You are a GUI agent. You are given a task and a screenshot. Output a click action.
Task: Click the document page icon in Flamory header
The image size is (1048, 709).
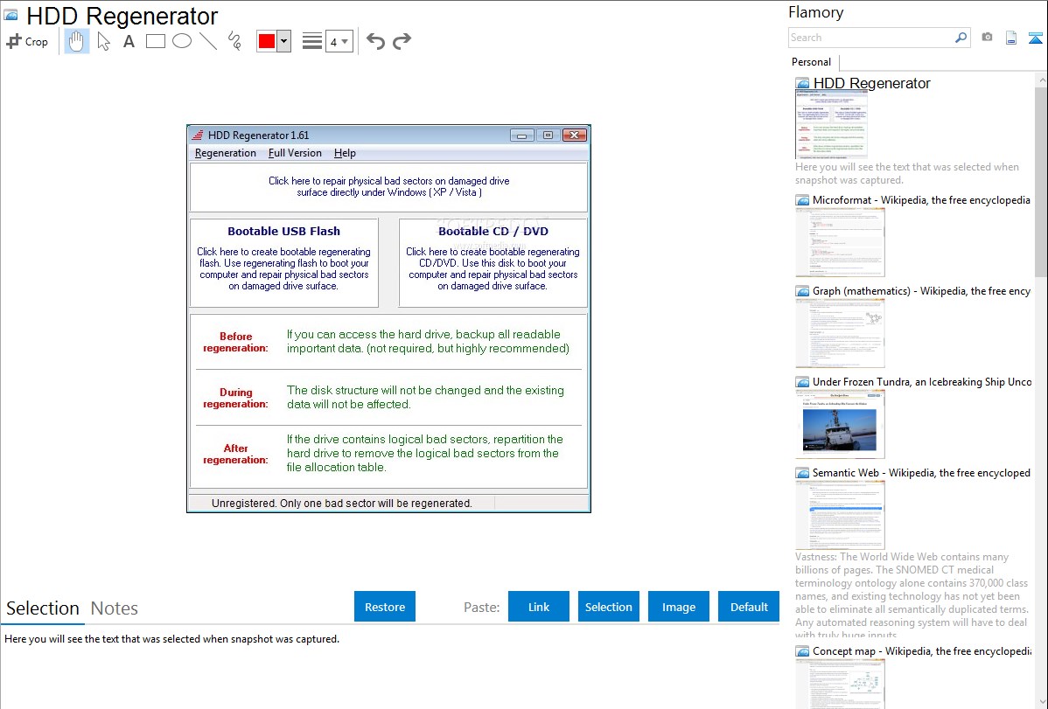pyautogui.click(x=1011, y=38)
